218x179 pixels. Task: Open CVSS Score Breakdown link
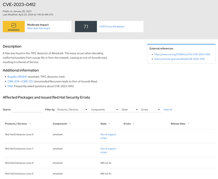coord(112,27)
